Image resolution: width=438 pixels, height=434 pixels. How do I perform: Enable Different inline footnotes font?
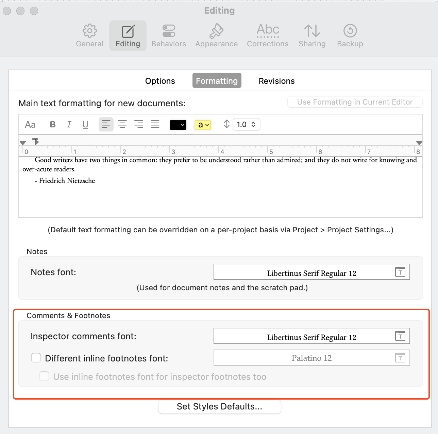(x=36, y=358)
